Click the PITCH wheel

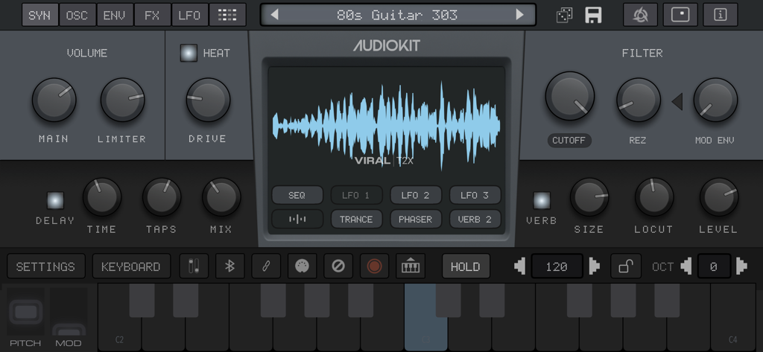click(x=26, y=312)
